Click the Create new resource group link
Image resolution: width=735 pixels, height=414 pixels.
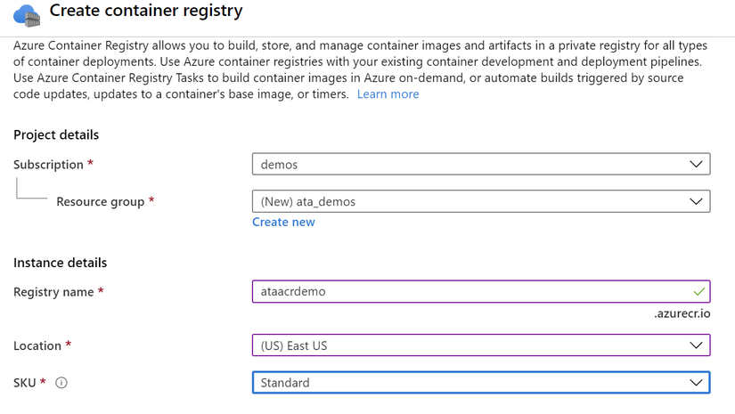pyautogui.click(x=283, y=222)
